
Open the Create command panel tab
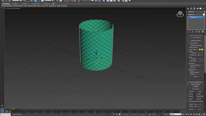[188, 9]
